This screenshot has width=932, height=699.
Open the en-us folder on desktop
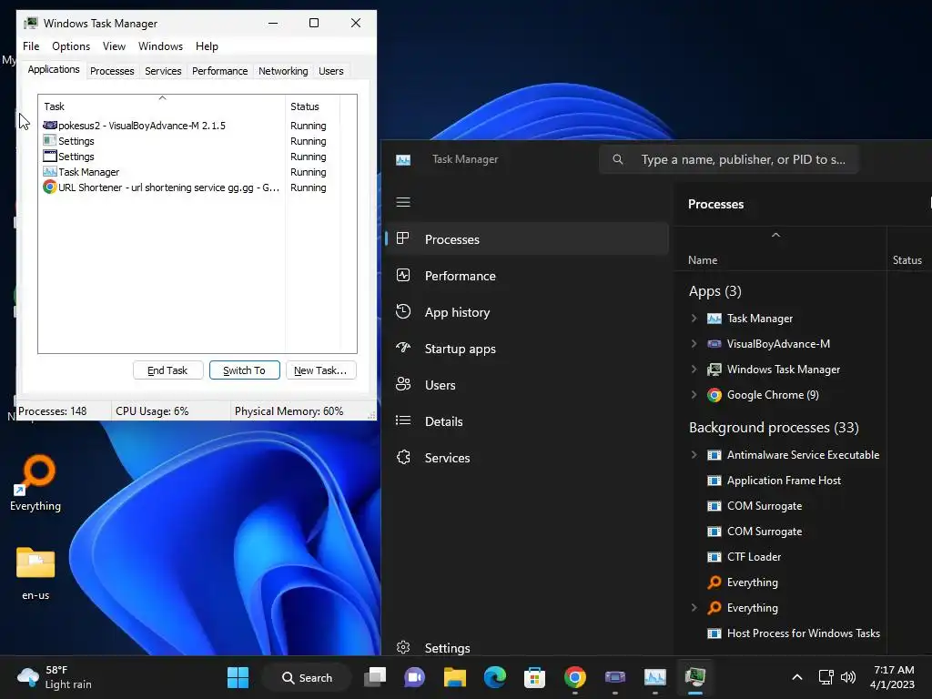point(35,573)
